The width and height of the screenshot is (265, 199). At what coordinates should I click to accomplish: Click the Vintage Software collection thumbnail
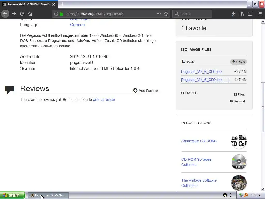[239, 183]
